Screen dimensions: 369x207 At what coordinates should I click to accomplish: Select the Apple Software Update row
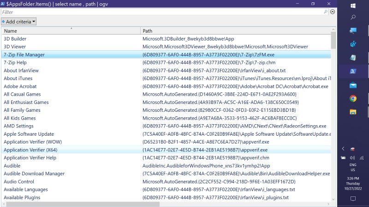coord(166,134)
